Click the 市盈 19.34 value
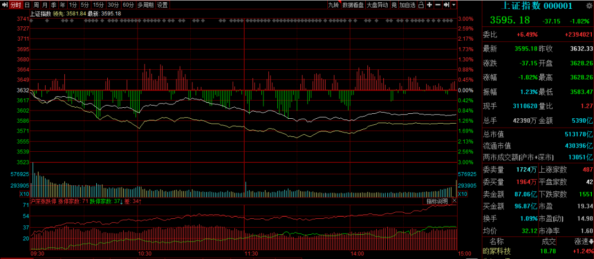This screenshot has width=594, height=259. pyautogui.click(x=585, y=206)
